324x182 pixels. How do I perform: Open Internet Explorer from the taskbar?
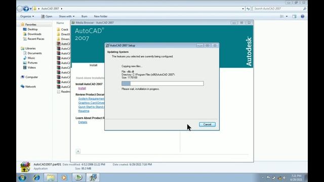pyautogui.click(x=36, y=177)
